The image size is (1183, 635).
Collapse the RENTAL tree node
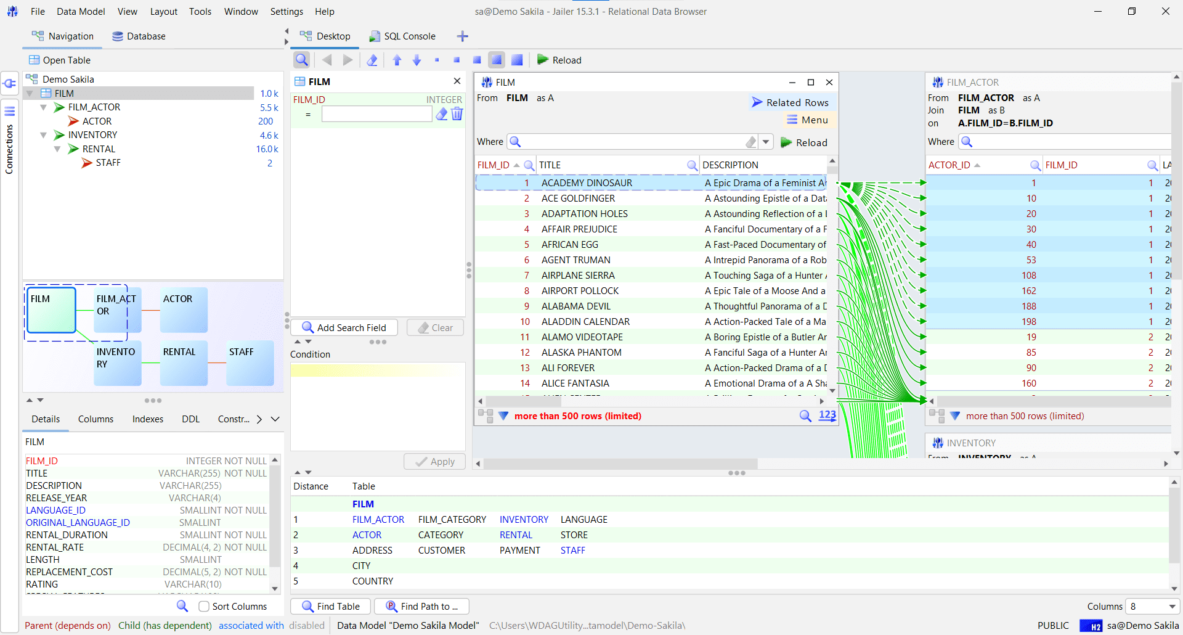click(x=57, y=149)
